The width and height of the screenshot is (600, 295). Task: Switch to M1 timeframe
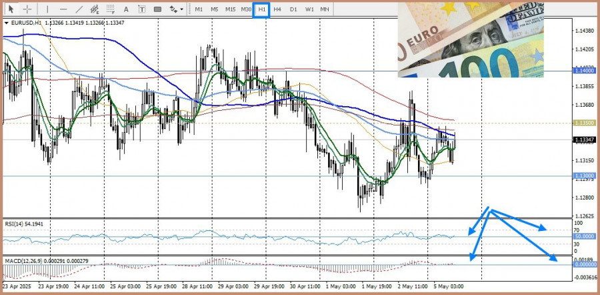point(199,9)
